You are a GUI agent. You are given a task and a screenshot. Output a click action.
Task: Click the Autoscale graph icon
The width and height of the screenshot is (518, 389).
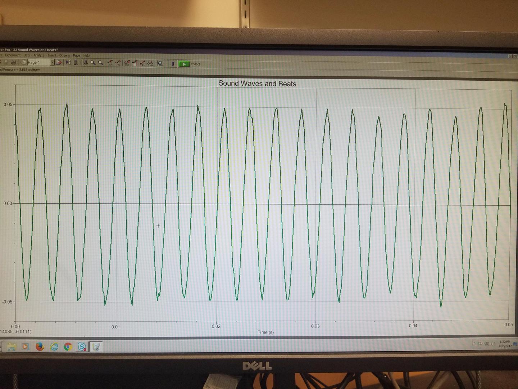coord(86,63)
